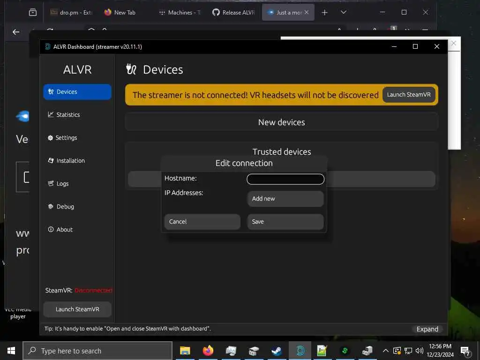This screenshot has width=480, height=360.
Task: Click the green S taskbar icon
Action: (345, 351)
